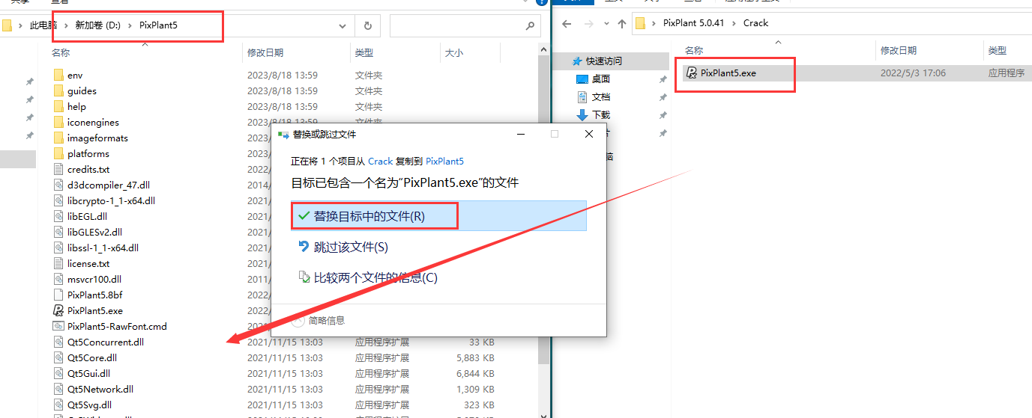The width and height of the screenshot is (1032, 418).
Task: Select Qt5Network.dll file name
Action: pos(100,389)
